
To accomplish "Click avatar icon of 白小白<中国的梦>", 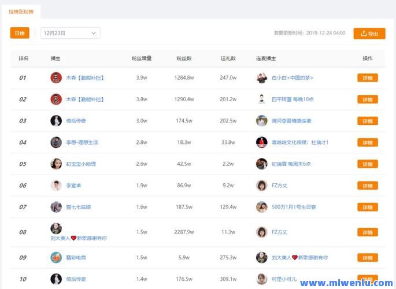I will [x=262, y=77].
